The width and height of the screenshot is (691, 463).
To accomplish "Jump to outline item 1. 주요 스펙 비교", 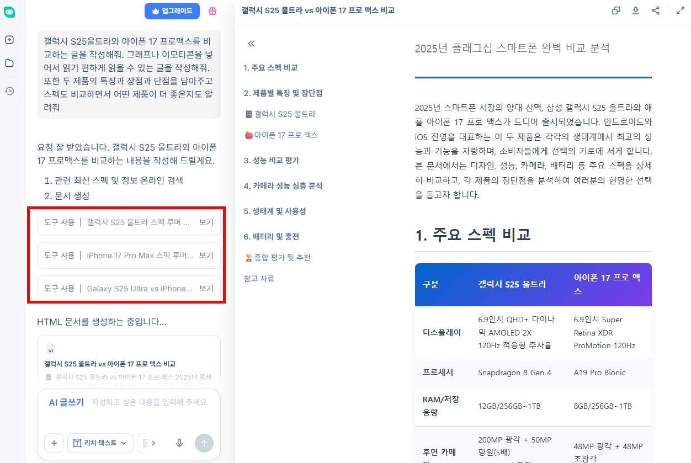I will pos(271,68).
